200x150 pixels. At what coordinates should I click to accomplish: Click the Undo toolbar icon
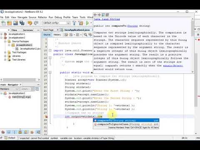(x=30, y=23)
